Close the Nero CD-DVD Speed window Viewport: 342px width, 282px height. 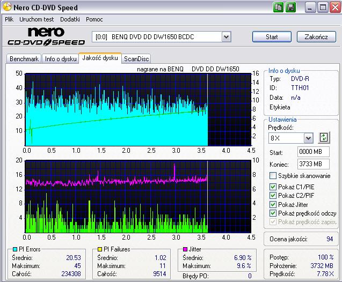pyautogui.click(x=335, y=8)
